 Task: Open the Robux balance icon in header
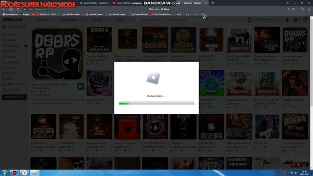pyautogui.click(x=295, y=20)
